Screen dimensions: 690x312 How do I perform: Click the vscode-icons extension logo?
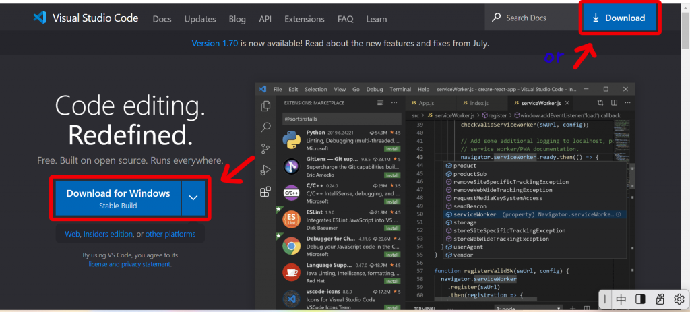click(292, 299)
